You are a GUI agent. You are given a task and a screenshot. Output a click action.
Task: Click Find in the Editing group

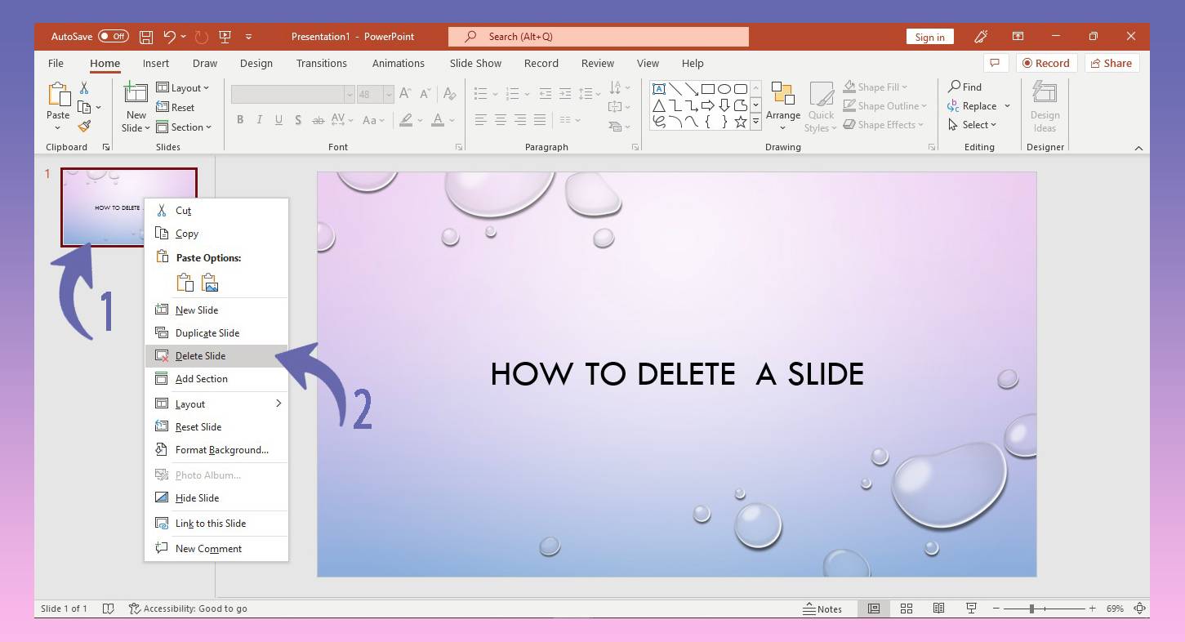coord(964,87)
